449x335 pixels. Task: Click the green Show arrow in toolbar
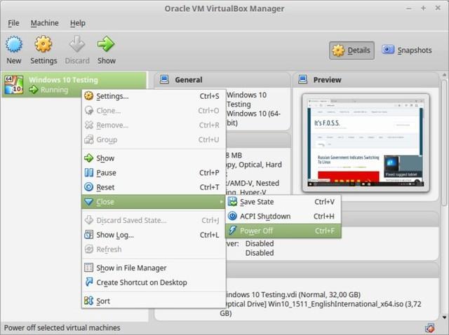click(x=106, y=48)
